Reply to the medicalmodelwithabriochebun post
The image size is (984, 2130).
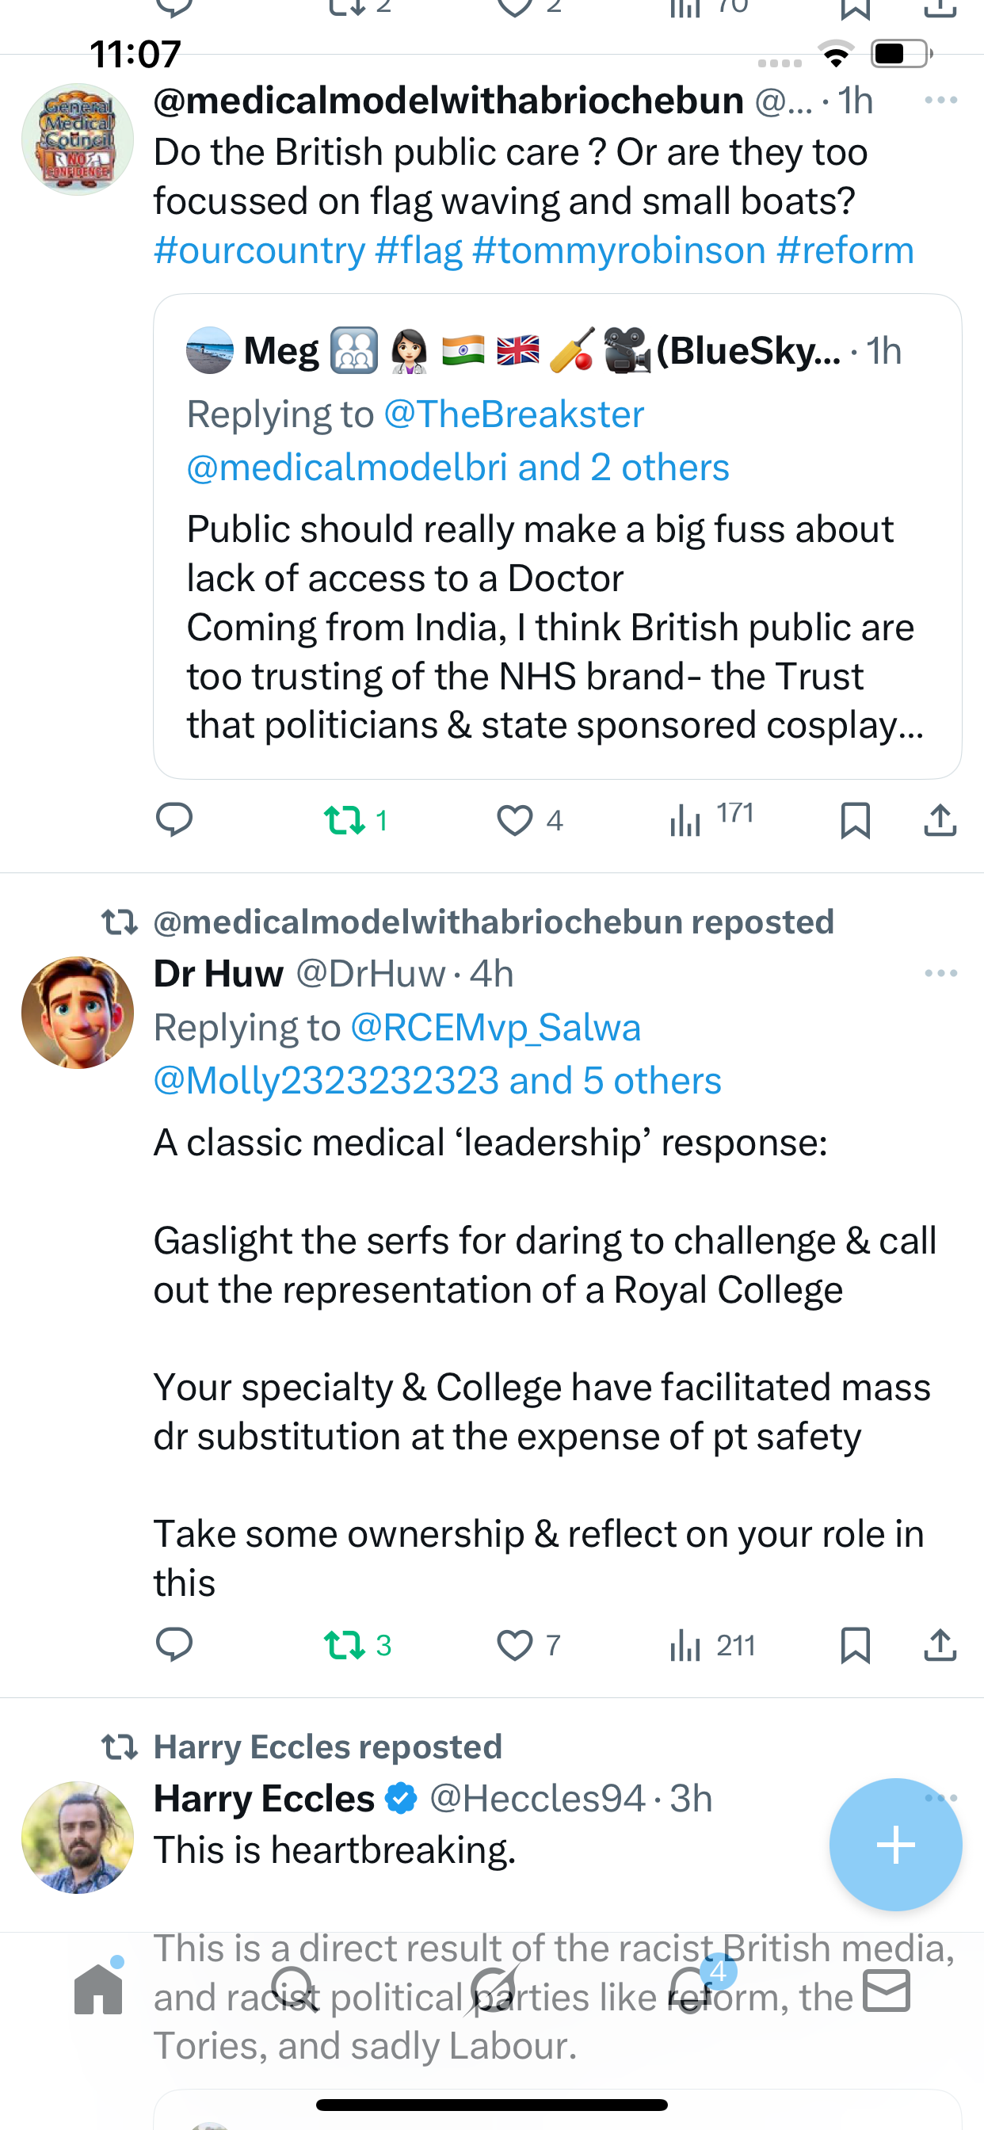coord(174,819)
